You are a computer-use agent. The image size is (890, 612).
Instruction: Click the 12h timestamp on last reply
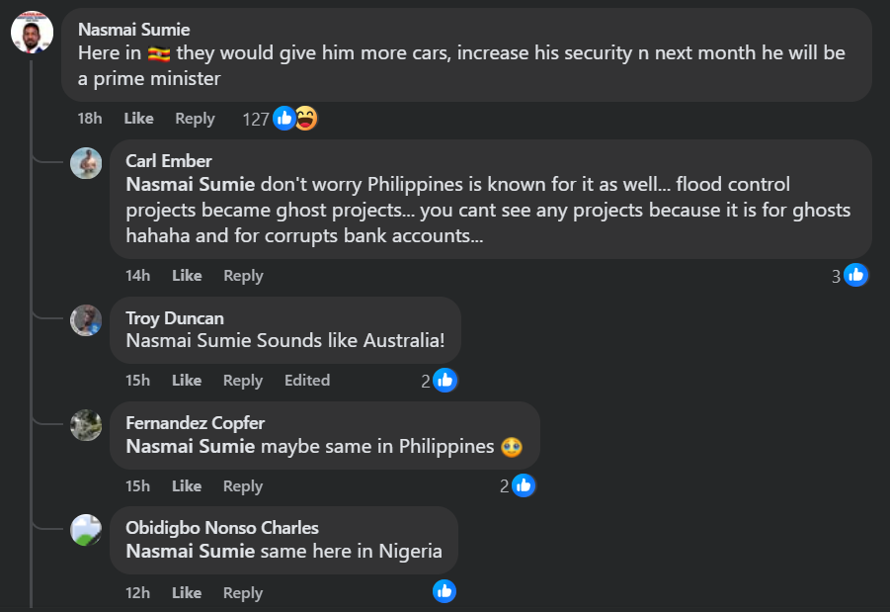[138, 593]
